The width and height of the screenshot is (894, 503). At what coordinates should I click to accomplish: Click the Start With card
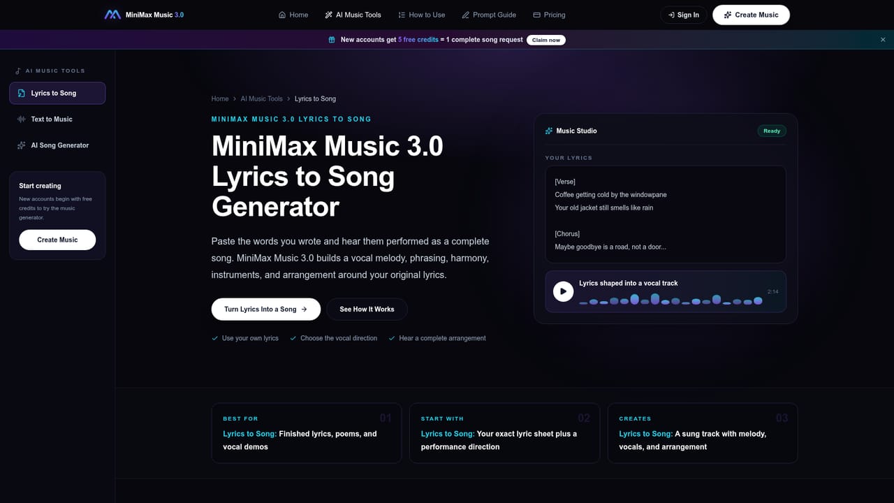(x=504, y=433)
